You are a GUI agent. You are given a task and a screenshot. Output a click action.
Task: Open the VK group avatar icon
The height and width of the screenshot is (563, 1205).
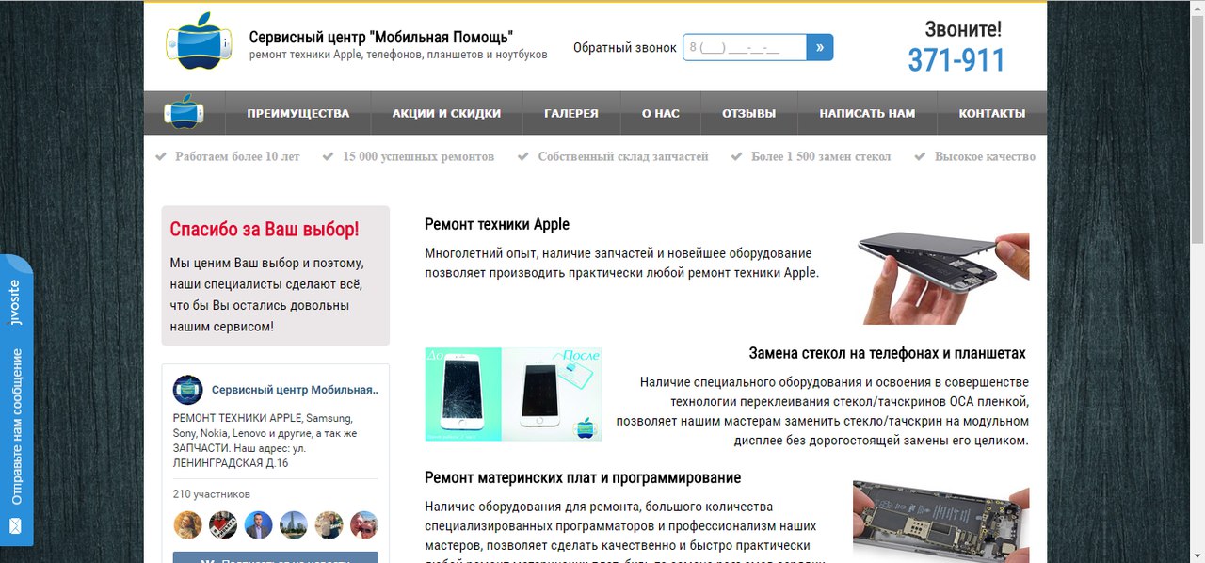pos(187,390)
